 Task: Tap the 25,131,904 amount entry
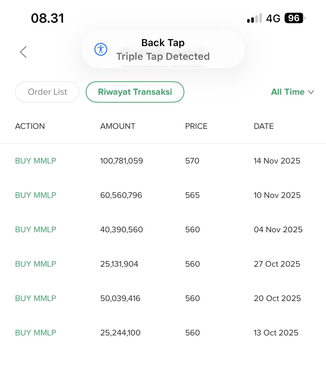point(119,264)
